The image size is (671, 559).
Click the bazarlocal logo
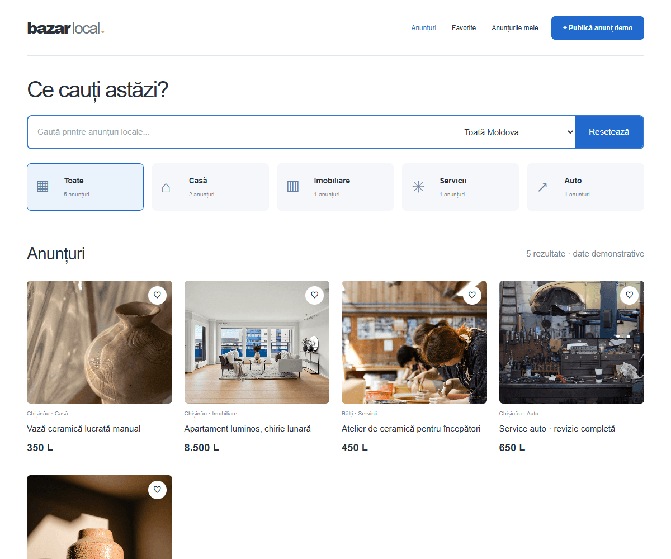click(66, 28)
